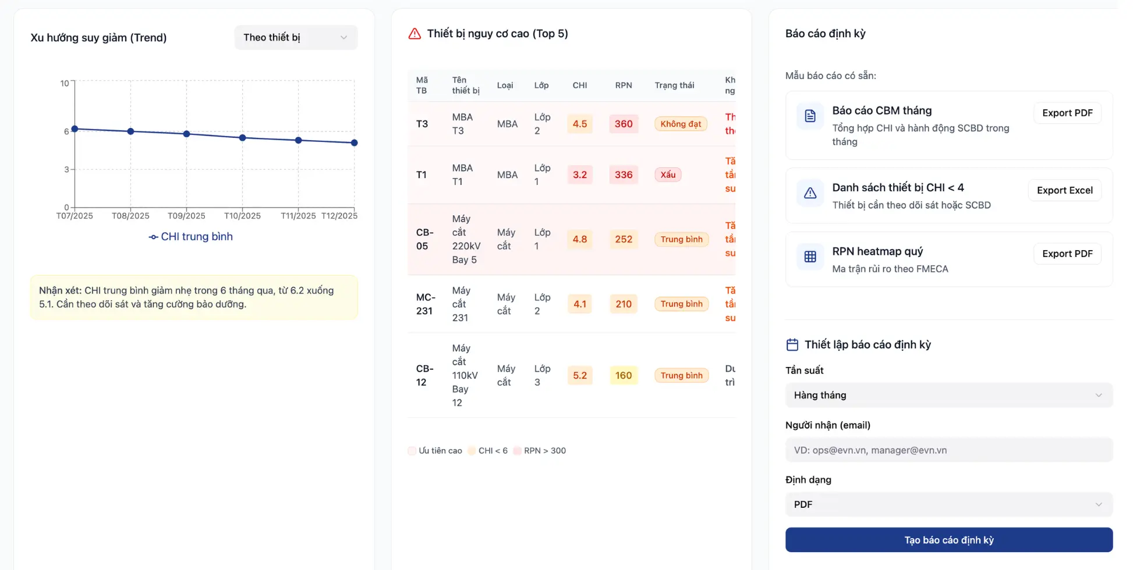The image size is (1133, 570).
Task: Export PDF for Báo cáo CBM tháng
Action: [x=1067, y=113]
